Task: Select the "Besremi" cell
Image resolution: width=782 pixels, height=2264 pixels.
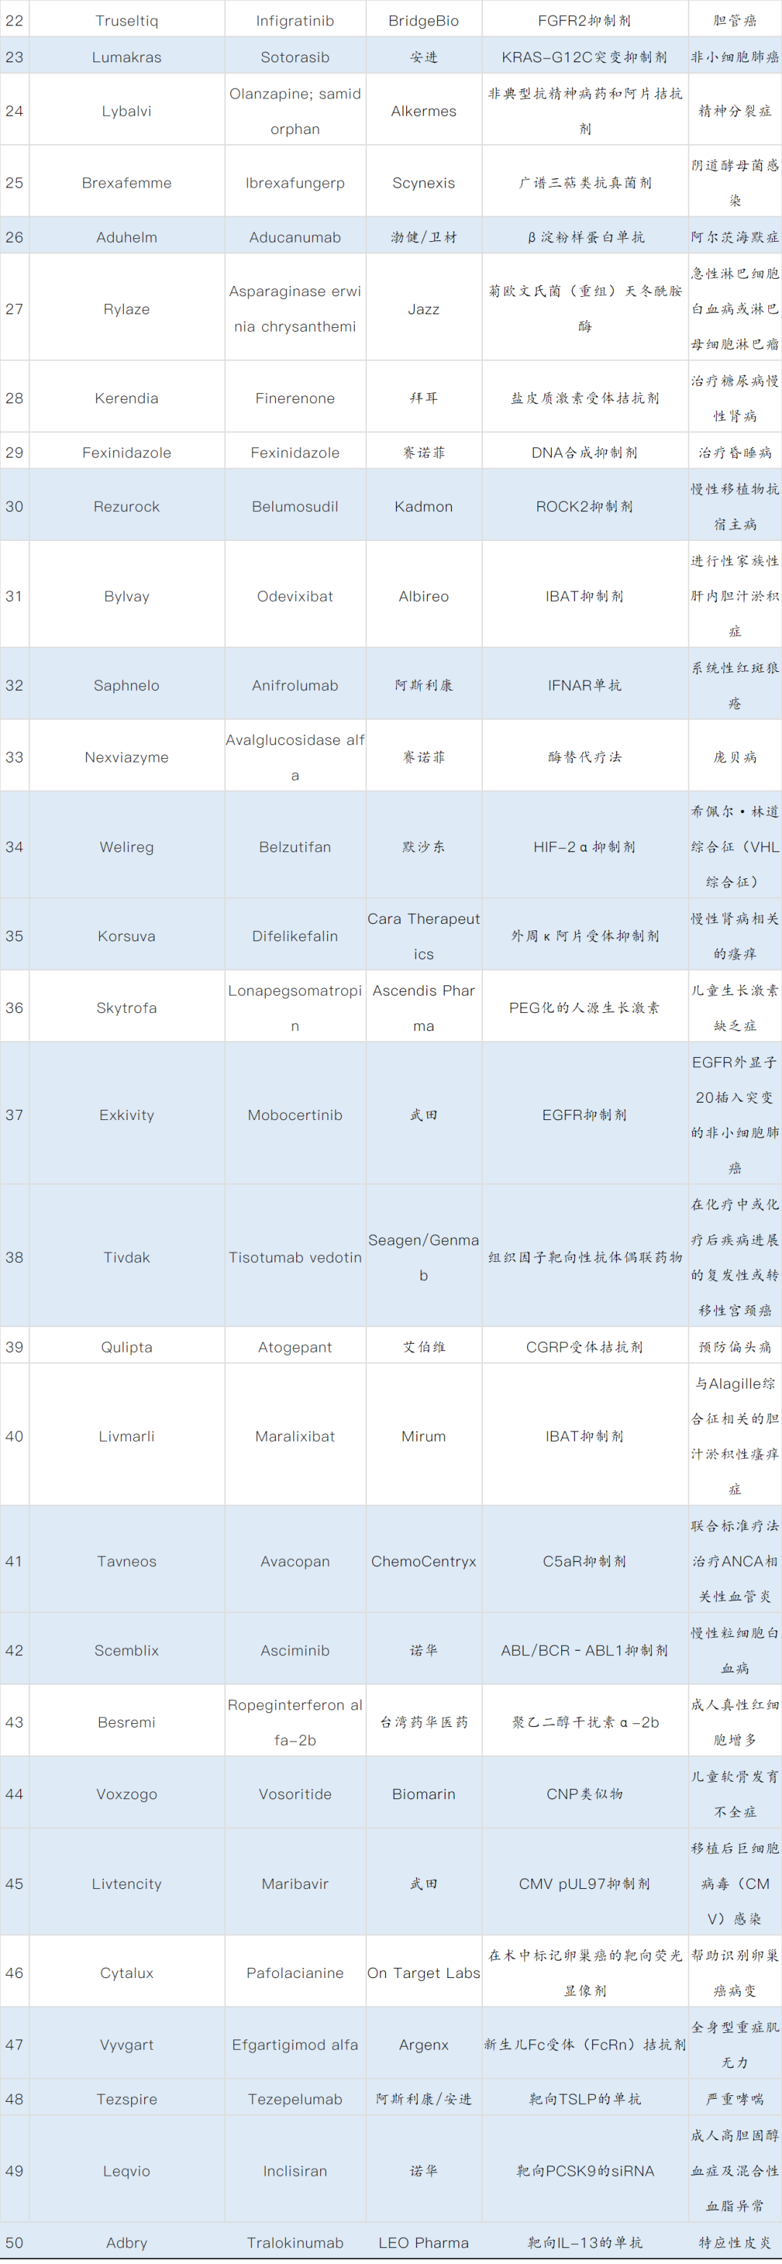Action: click(127, 1722)
